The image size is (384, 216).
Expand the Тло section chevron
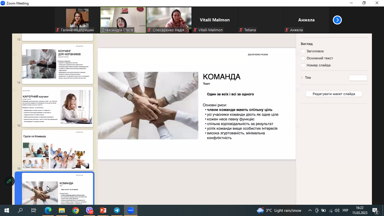pyautogui.click(x=302, y=78)
